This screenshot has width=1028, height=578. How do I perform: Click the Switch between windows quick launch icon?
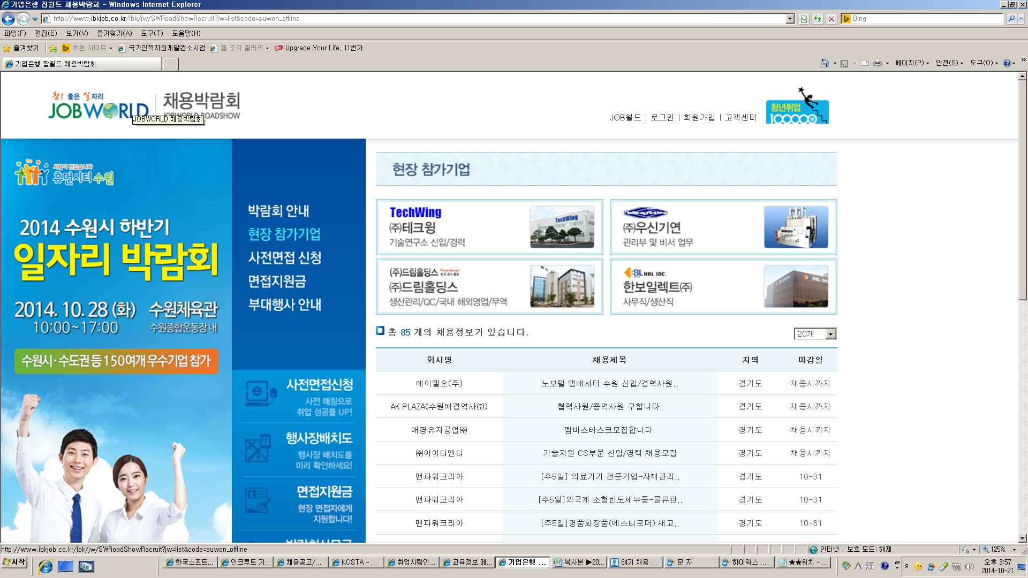tap(86, 566)
